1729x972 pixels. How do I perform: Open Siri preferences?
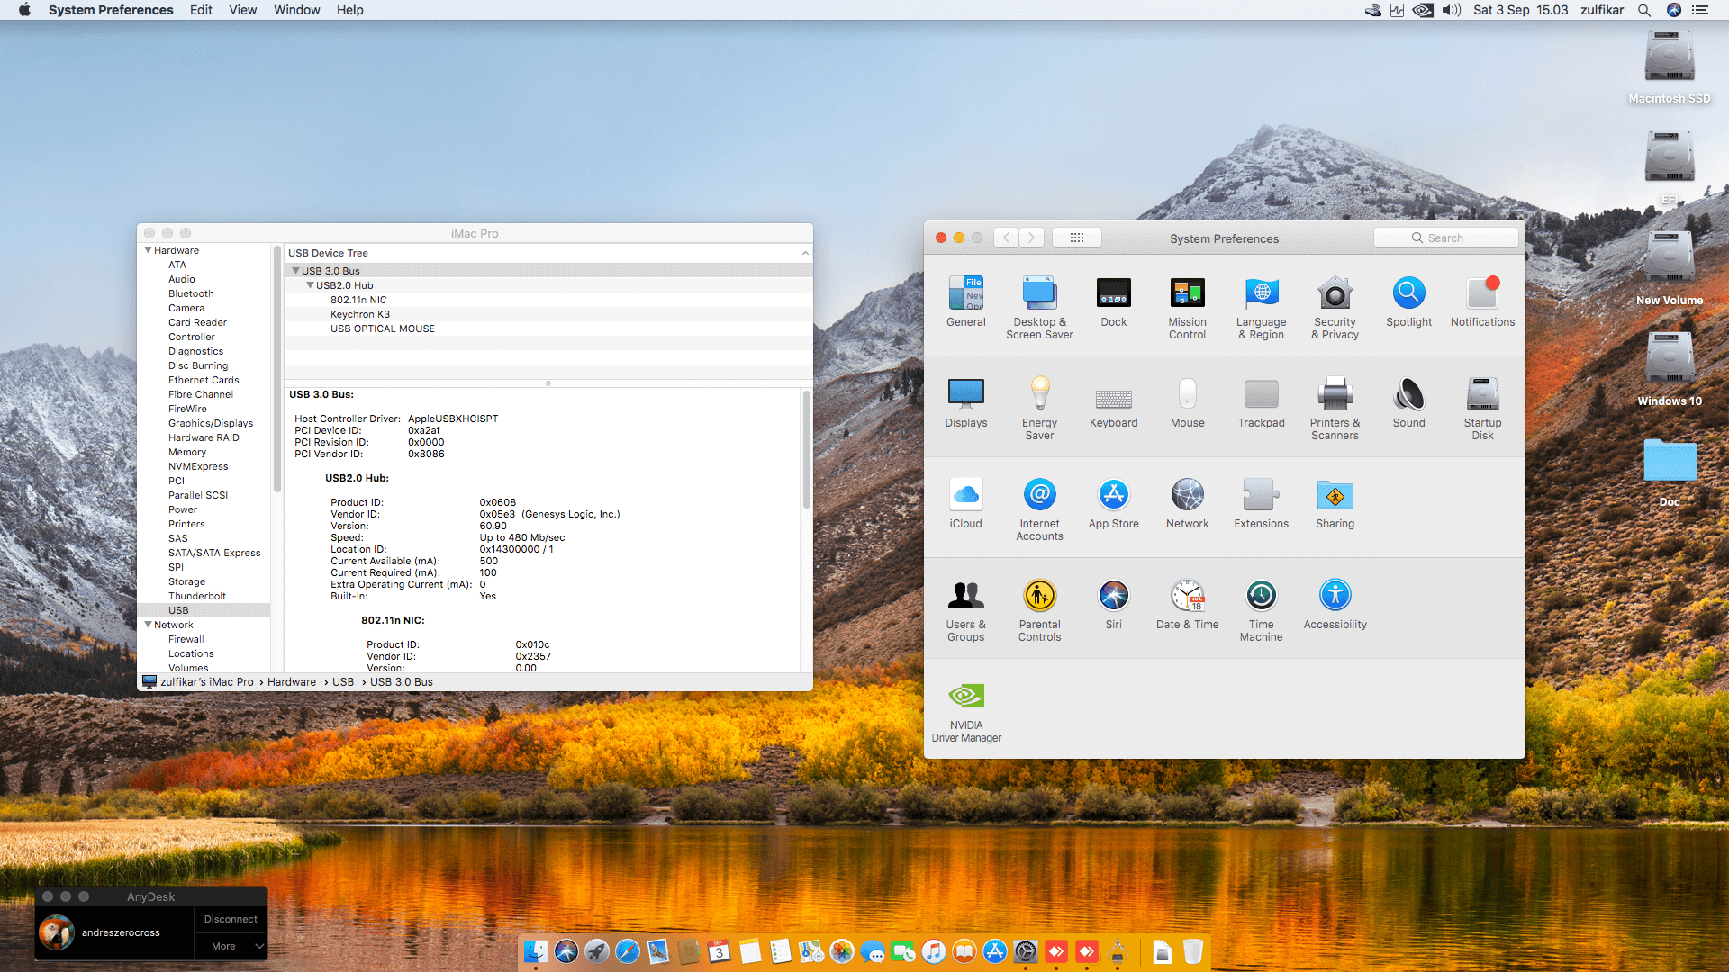[x=1114, y=595]
